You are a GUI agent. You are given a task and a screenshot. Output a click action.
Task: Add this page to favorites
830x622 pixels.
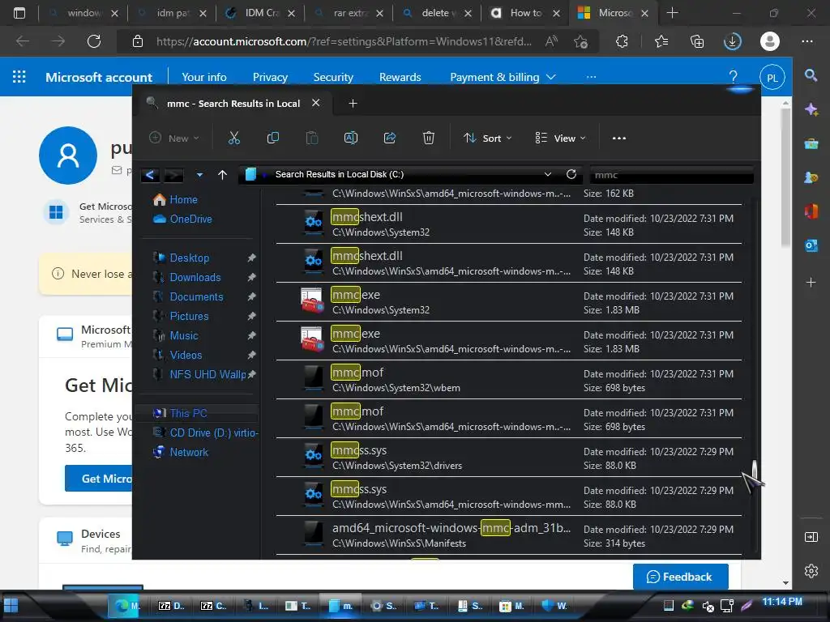pos(580,41)
